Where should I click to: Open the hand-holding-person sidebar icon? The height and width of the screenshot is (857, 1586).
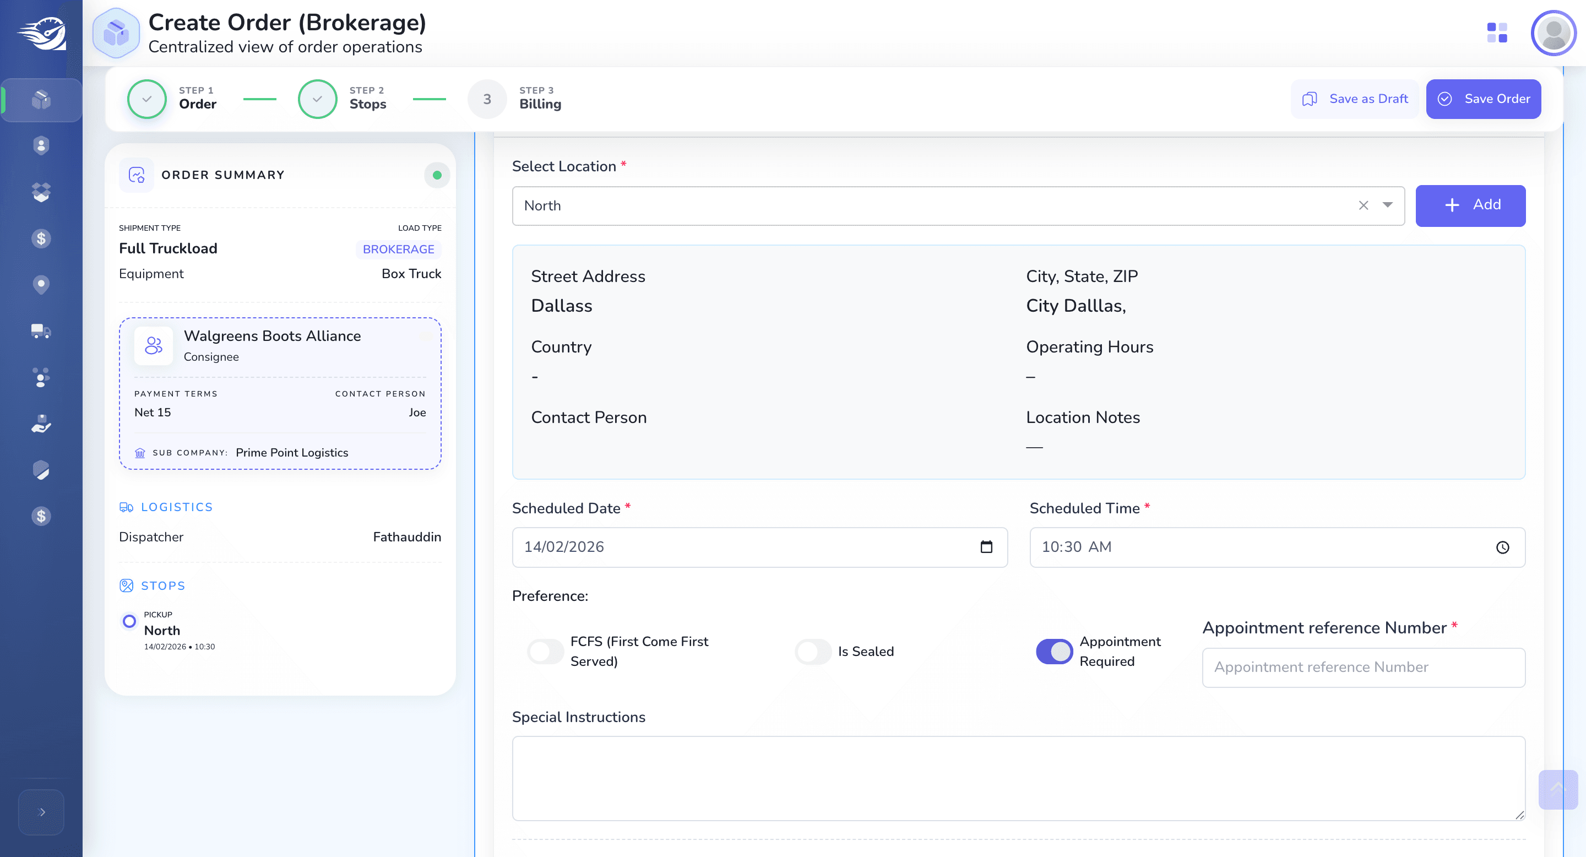tap(41, 424)
